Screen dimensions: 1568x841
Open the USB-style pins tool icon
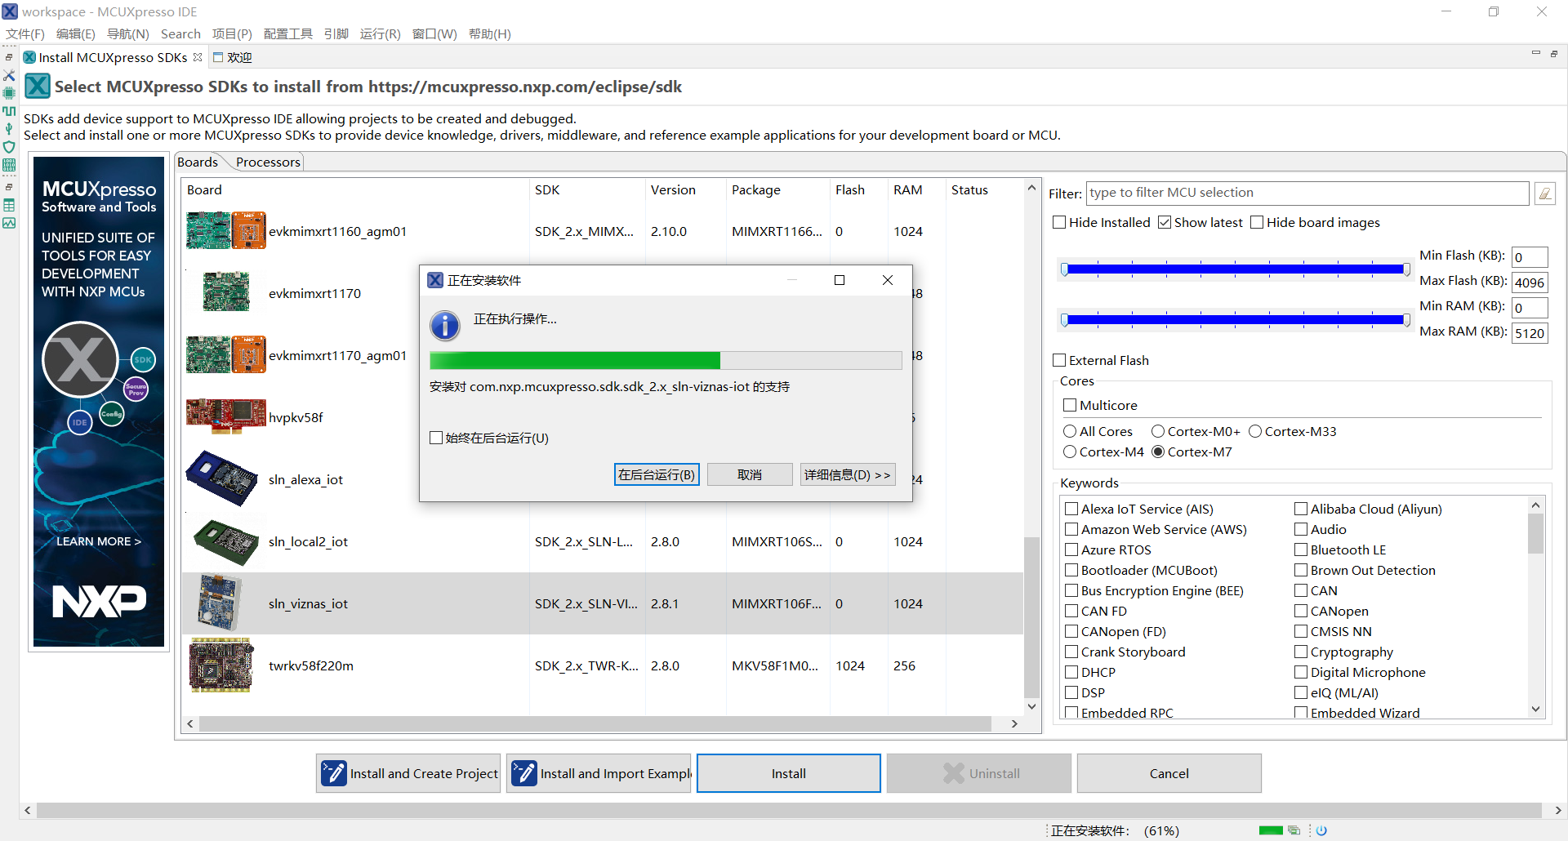(9, 129)
